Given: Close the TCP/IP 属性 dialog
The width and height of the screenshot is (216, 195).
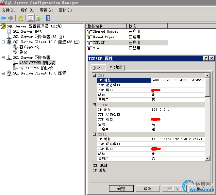Looking at the screenshot, I should pos(212,58).
